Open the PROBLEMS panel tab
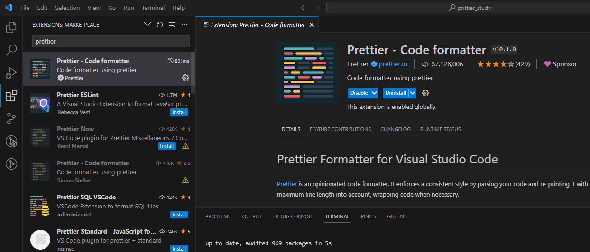This screenshot has height=252, width=590. tap(218, 216)
